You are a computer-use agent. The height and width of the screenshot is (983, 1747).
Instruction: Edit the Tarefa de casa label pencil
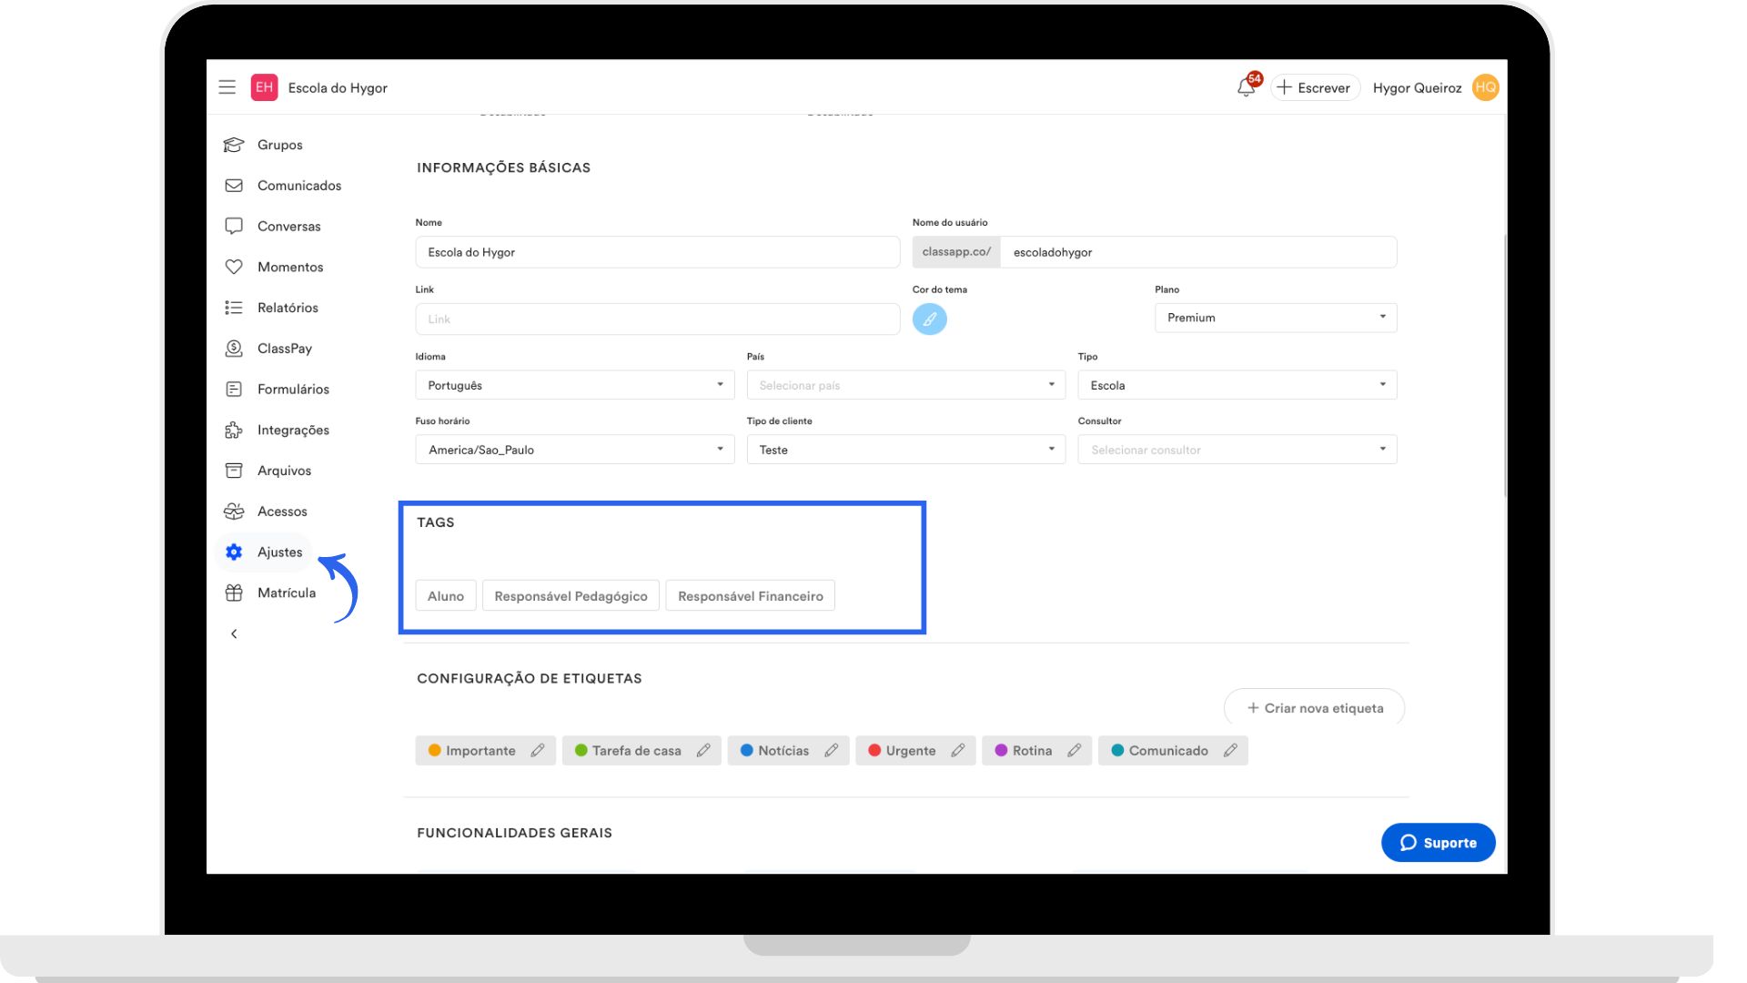coord(703,750)
